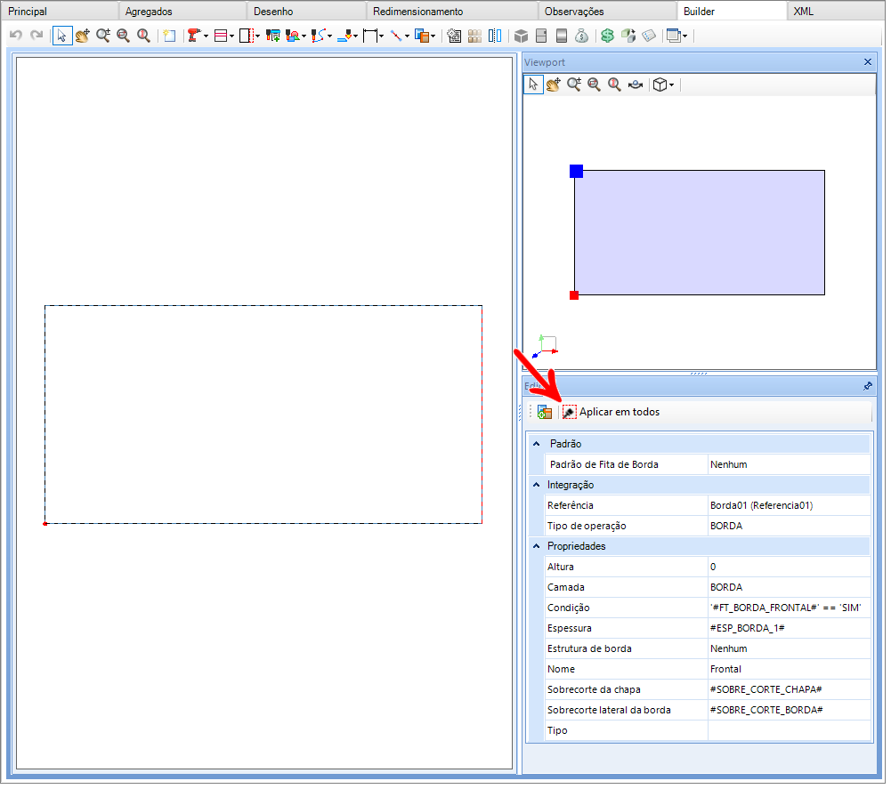Choose the zoom in/out magnifier in main toolbar
The height and width of the screenshot is (789, 891).
pos(103,36)
